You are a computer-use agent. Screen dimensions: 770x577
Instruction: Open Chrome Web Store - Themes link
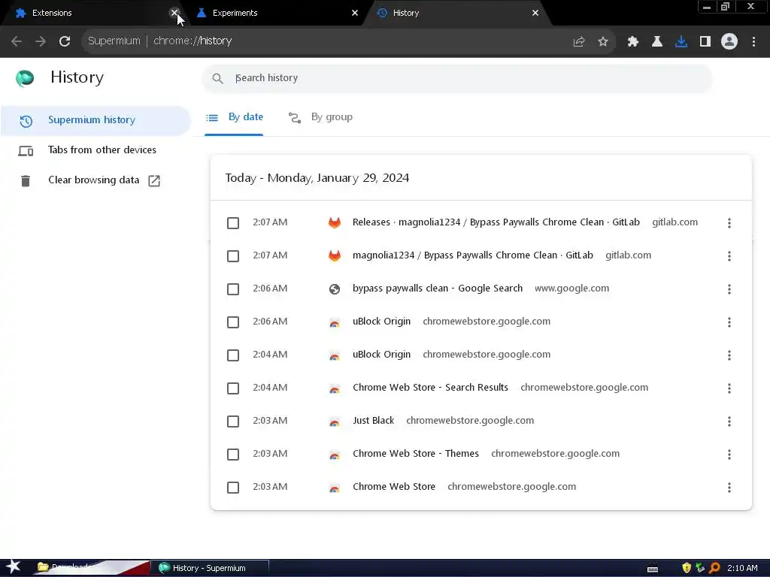coord(415,453)
